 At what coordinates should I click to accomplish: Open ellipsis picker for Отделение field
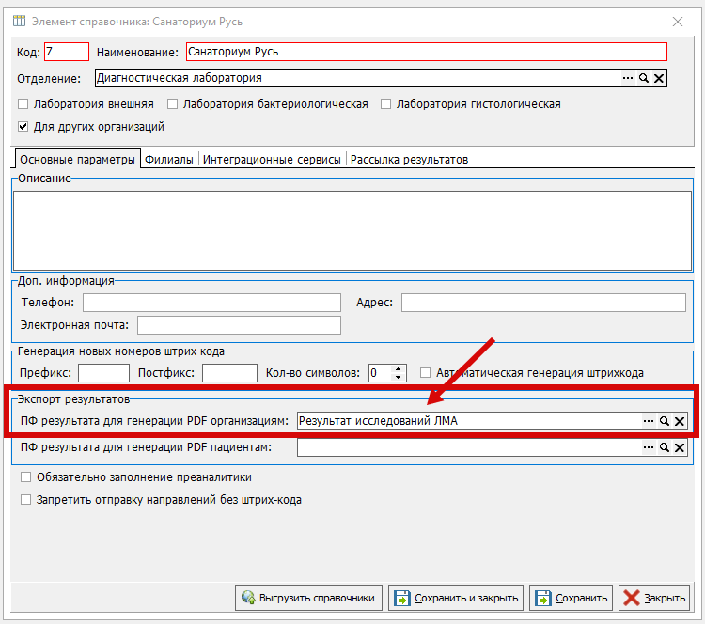(x=628, y=79)
